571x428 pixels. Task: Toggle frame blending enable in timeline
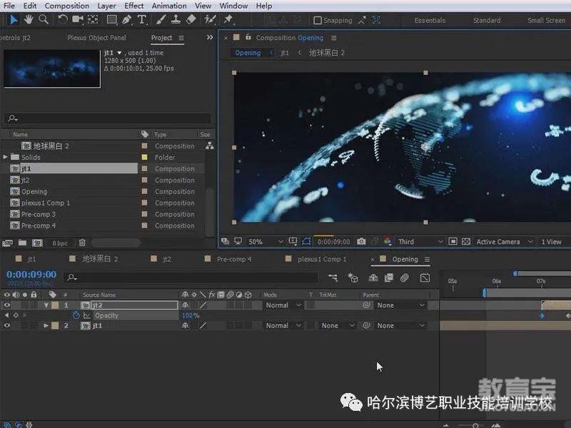389,277
